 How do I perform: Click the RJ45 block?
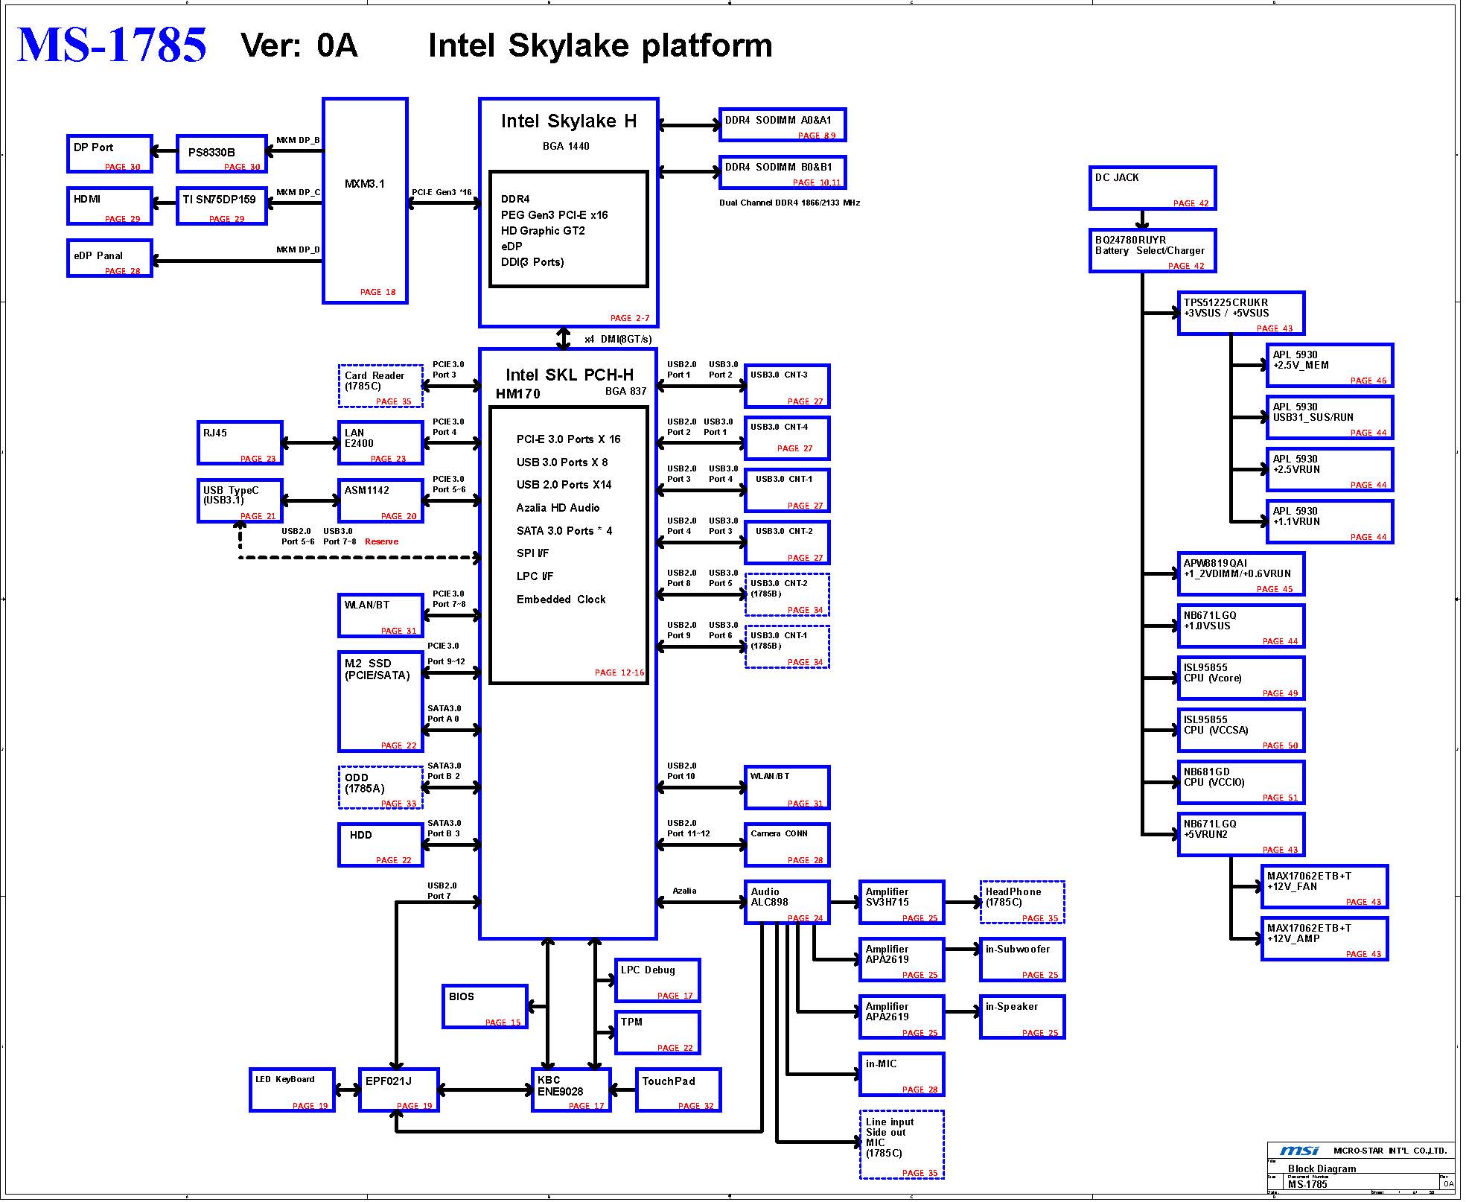pos(240,442)
